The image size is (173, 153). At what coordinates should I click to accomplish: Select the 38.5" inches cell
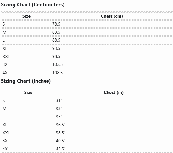click(114, 133)
